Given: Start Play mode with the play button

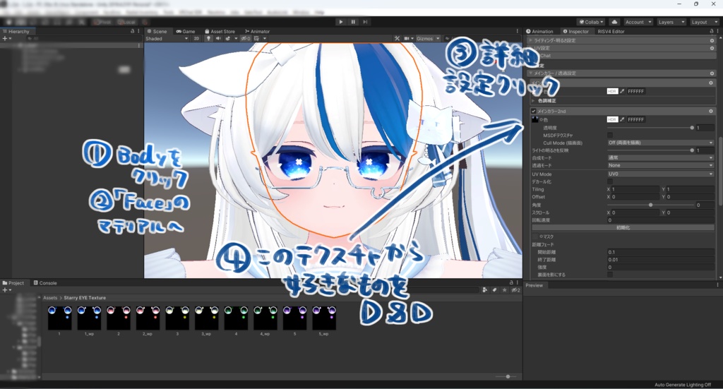Looking at the screenshot, I should [x=341, y=22].
